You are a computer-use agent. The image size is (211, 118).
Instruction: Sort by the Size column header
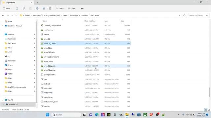point(122,21)
